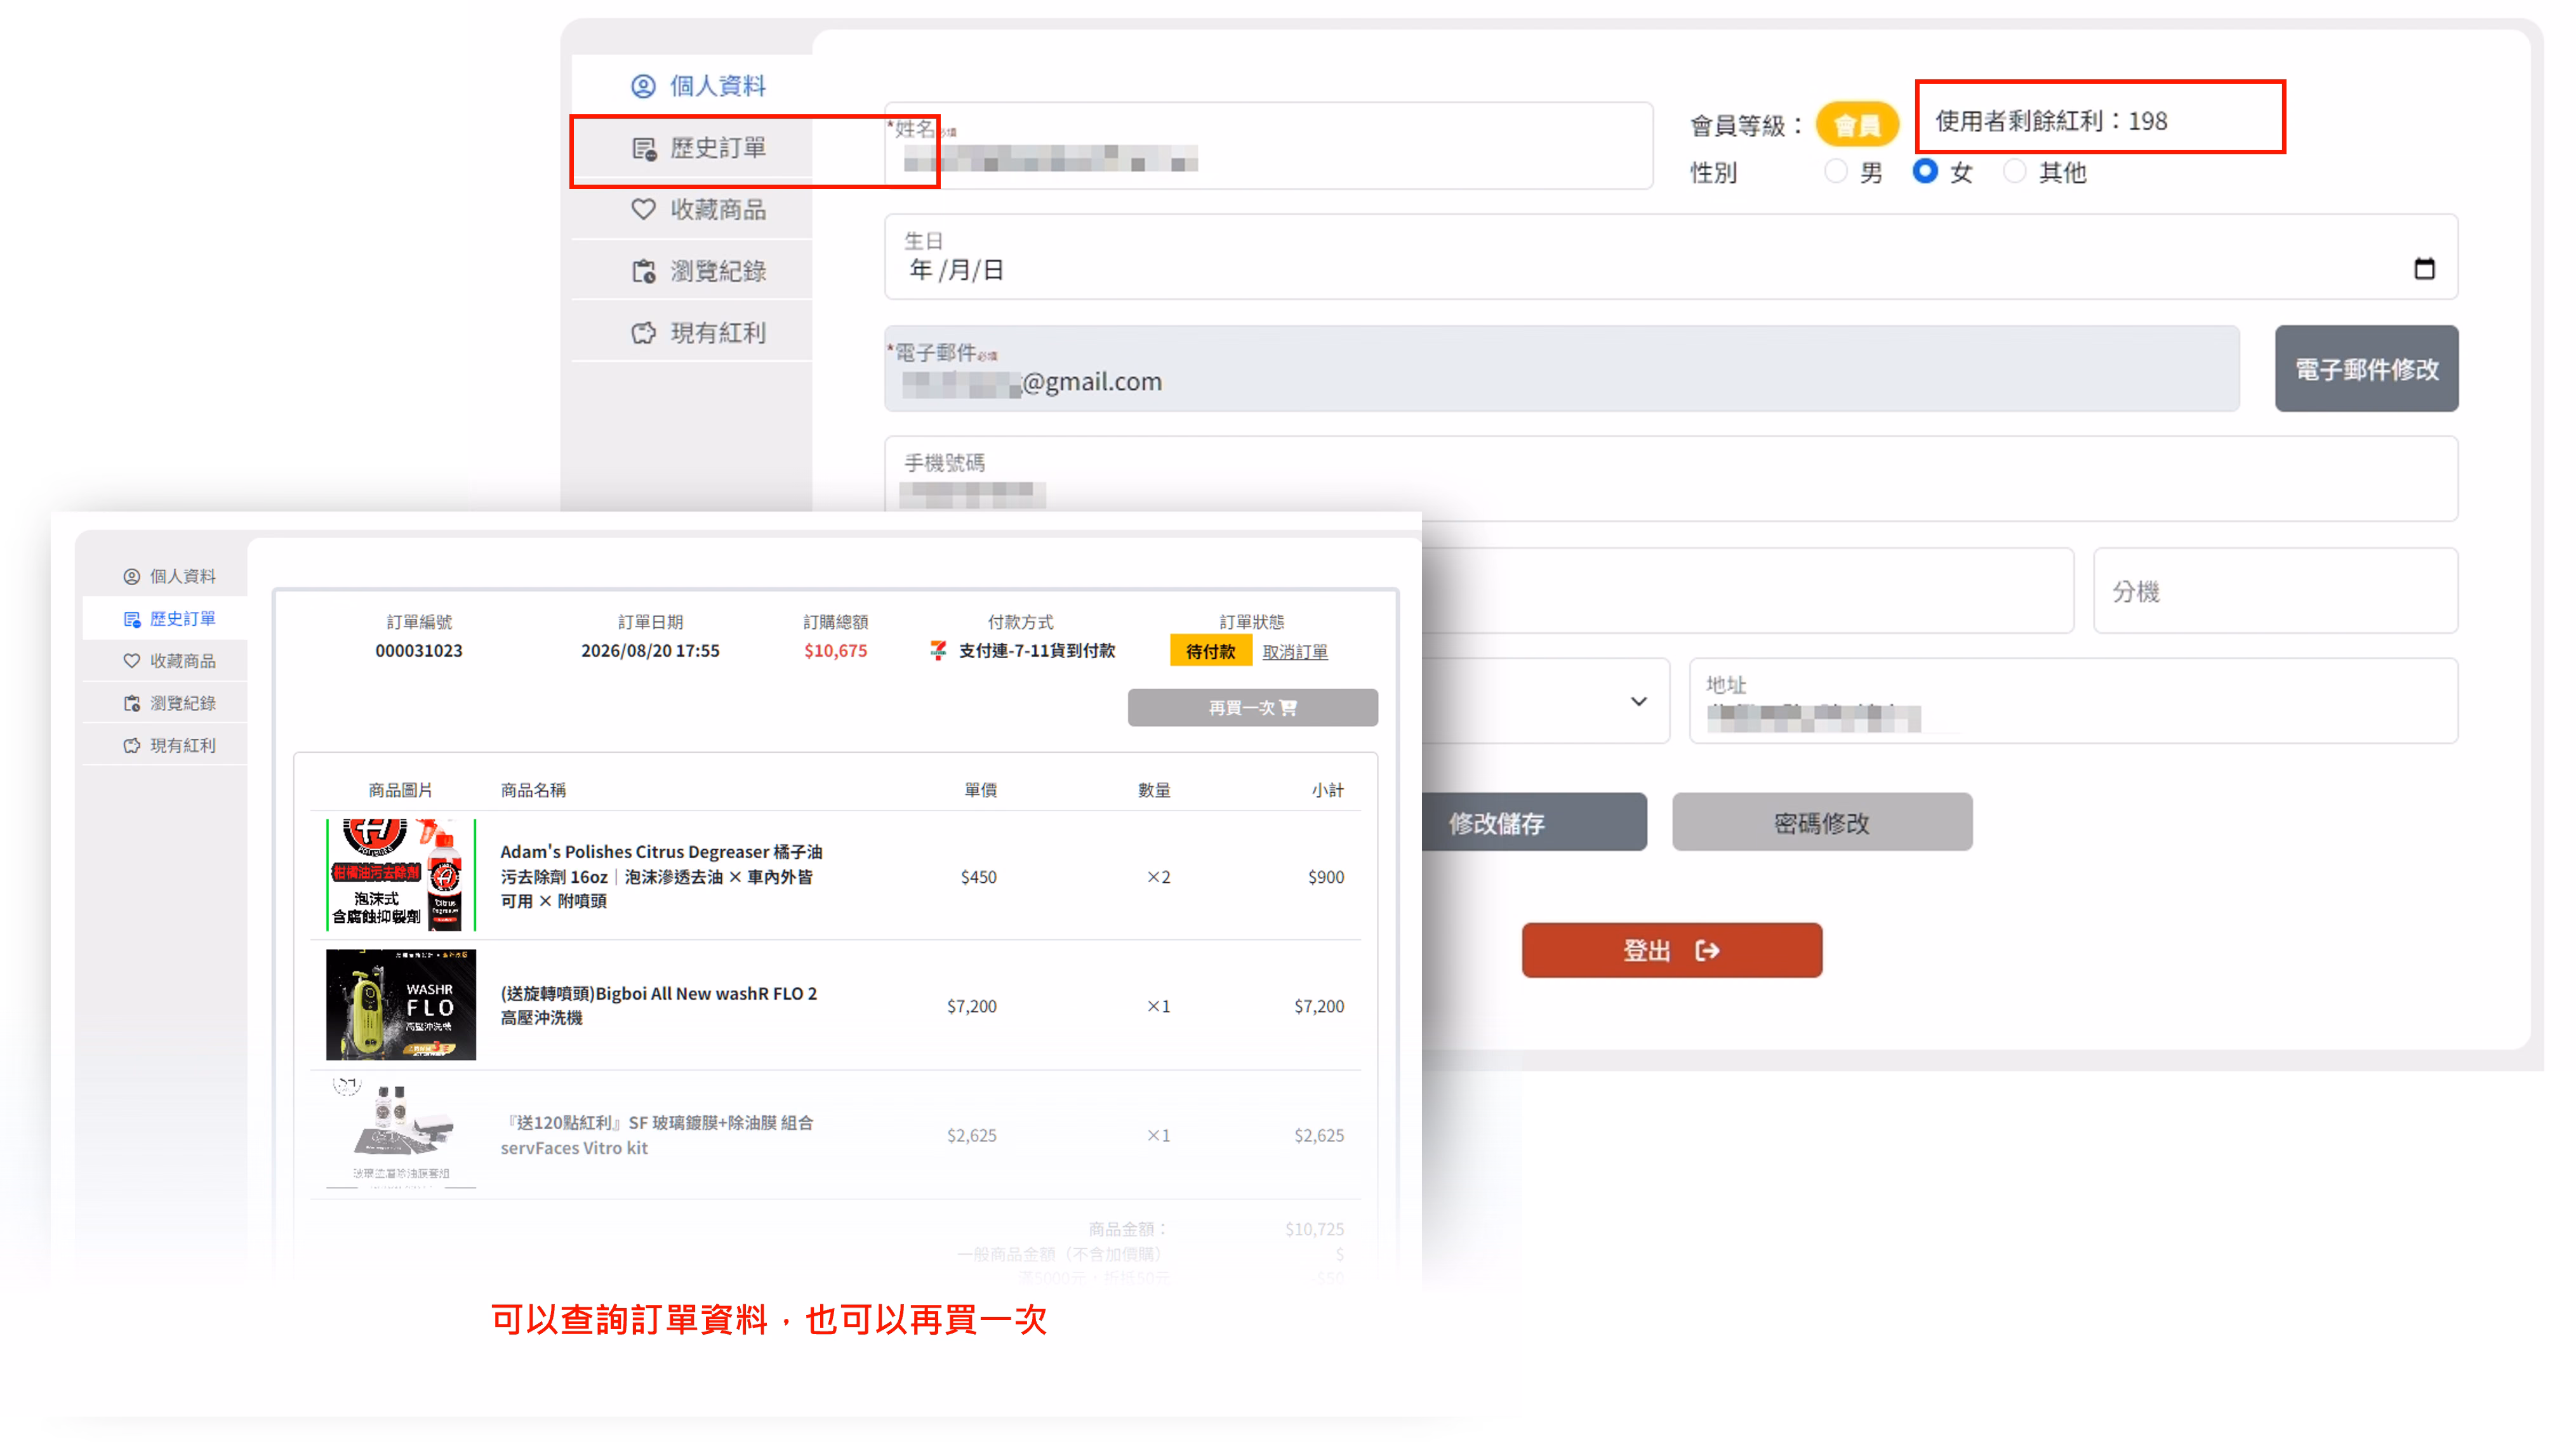Click order number 000031023

pyautogui.click(x=419, y=651)
